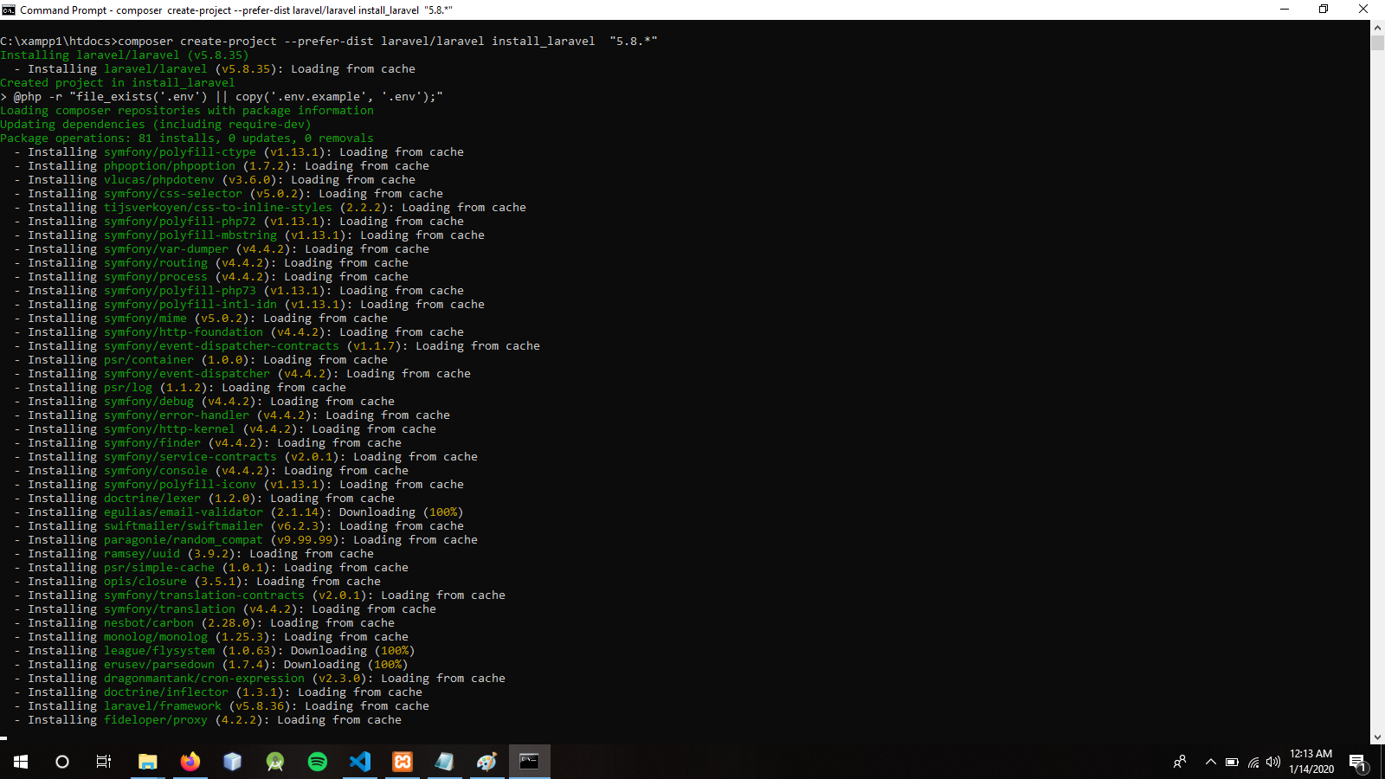Open XAMPP Control Panel from the taskbar
The image size is (1385, 779).
403,762
